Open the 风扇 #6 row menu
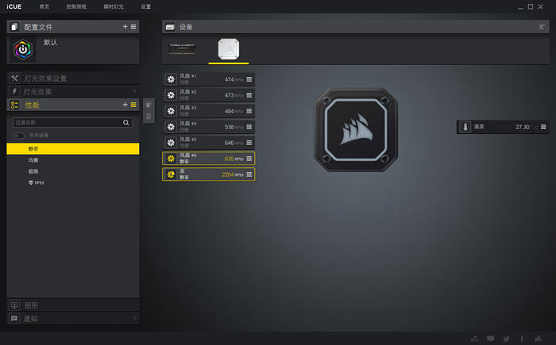The width and height of the screenshot is (556, 345). [x=249, y=159]
